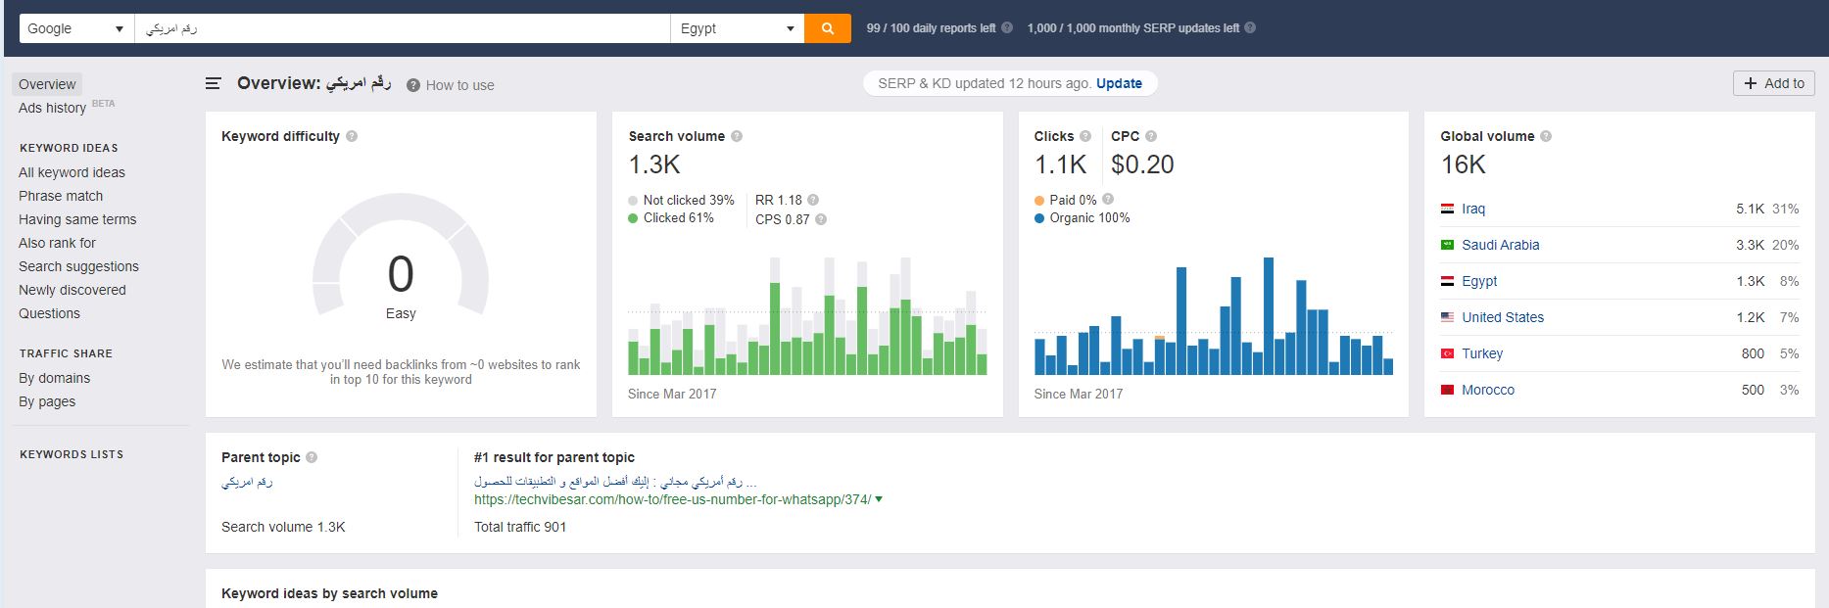Image resolution: width=1829 pixels, height=608 pixels.
Task: Open the #1 result Arabic title link
Action: tap(615, 481)
